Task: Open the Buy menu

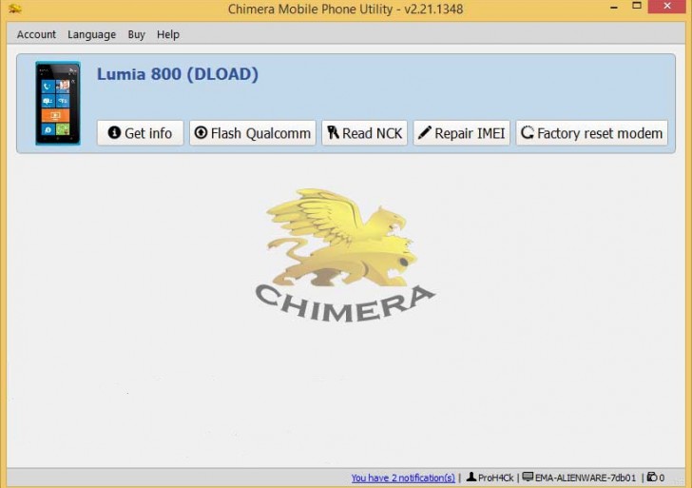Action: tap(136, 34)
